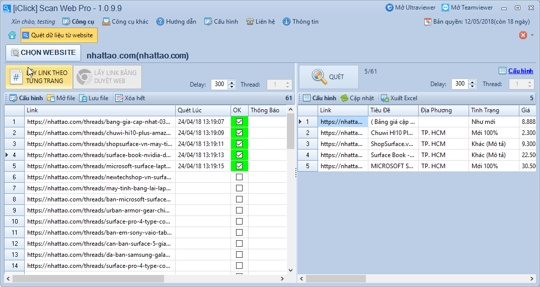Open the blue Cấu hình link at right
540x287 pixels.
click(520, 70)
